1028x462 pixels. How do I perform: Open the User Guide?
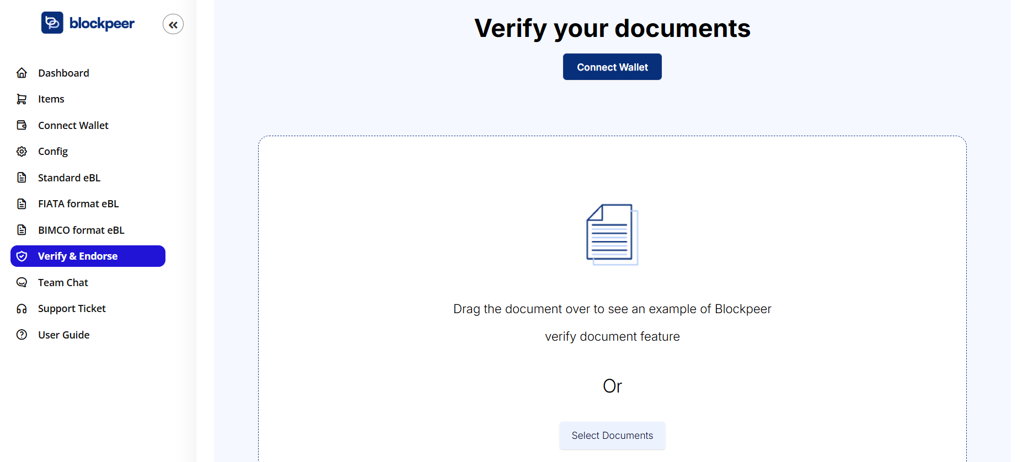88,335
